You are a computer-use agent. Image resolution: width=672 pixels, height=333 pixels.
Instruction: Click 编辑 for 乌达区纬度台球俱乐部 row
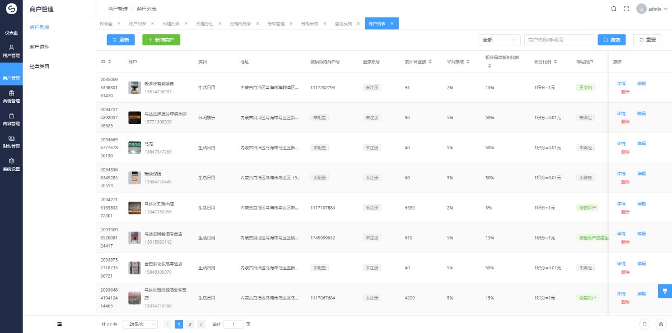(x=641, y=113)
